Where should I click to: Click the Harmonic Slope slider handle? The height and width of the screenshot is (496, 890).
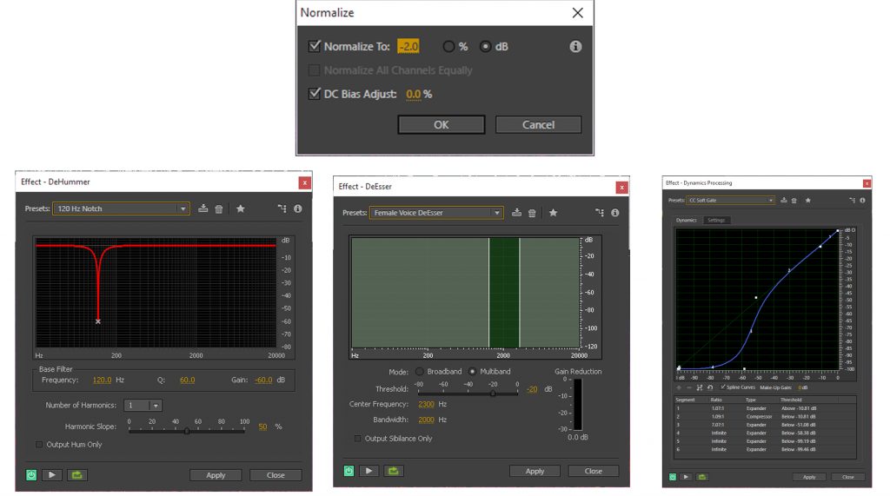[186, 430]
